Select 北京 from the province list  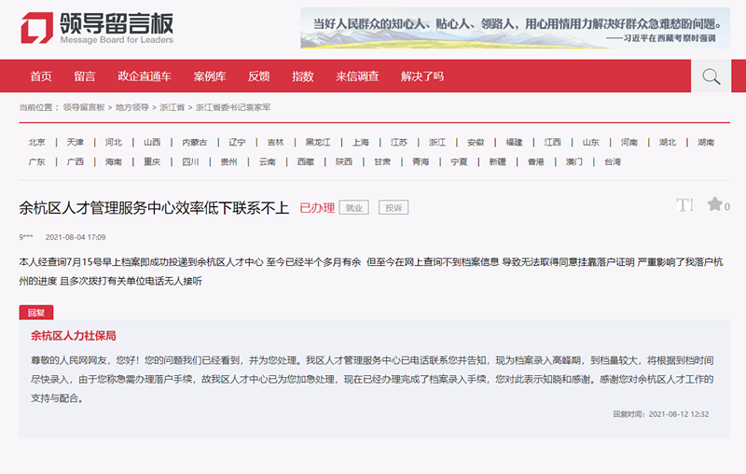(x=36, y=142)
